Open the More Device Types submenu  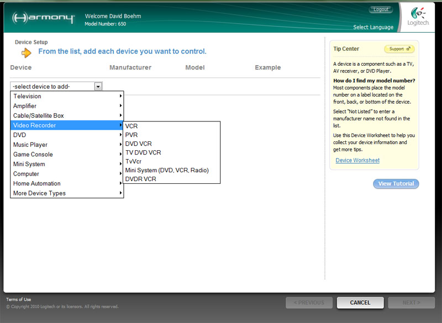66,193
